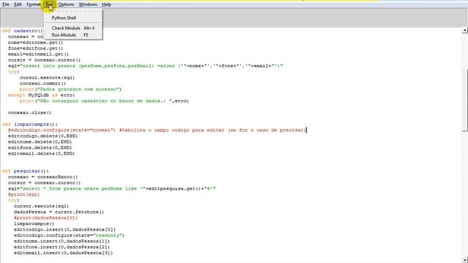This screenshot has height=263, width=468.
Task: Click 'editcodigo.configure(state="readonly")' line
Action: coord(69,235)
